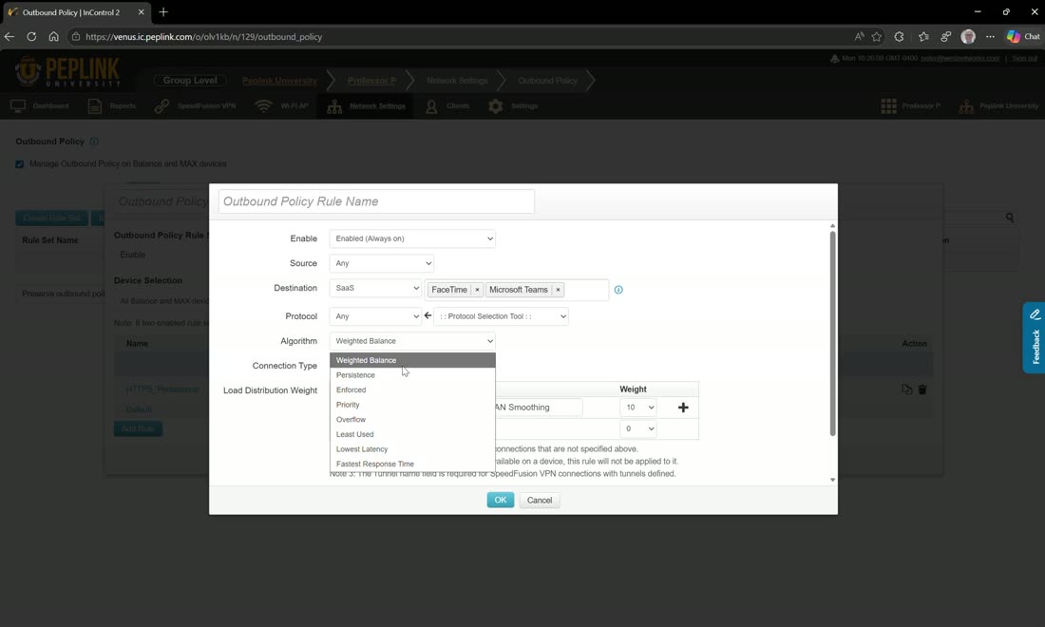Click the browser address bar URL
Image resolution: width=1045 pixels, height=627 pixels.
pos(204,37)
